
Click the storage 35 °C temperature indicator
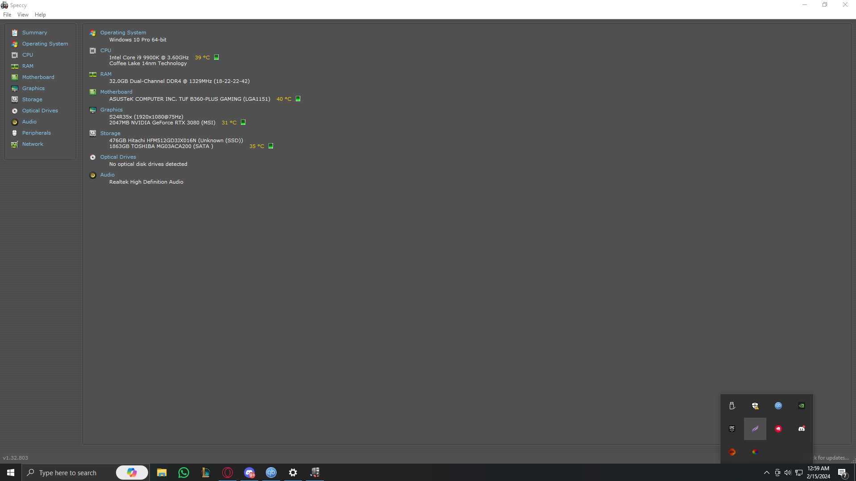point(271,146)
